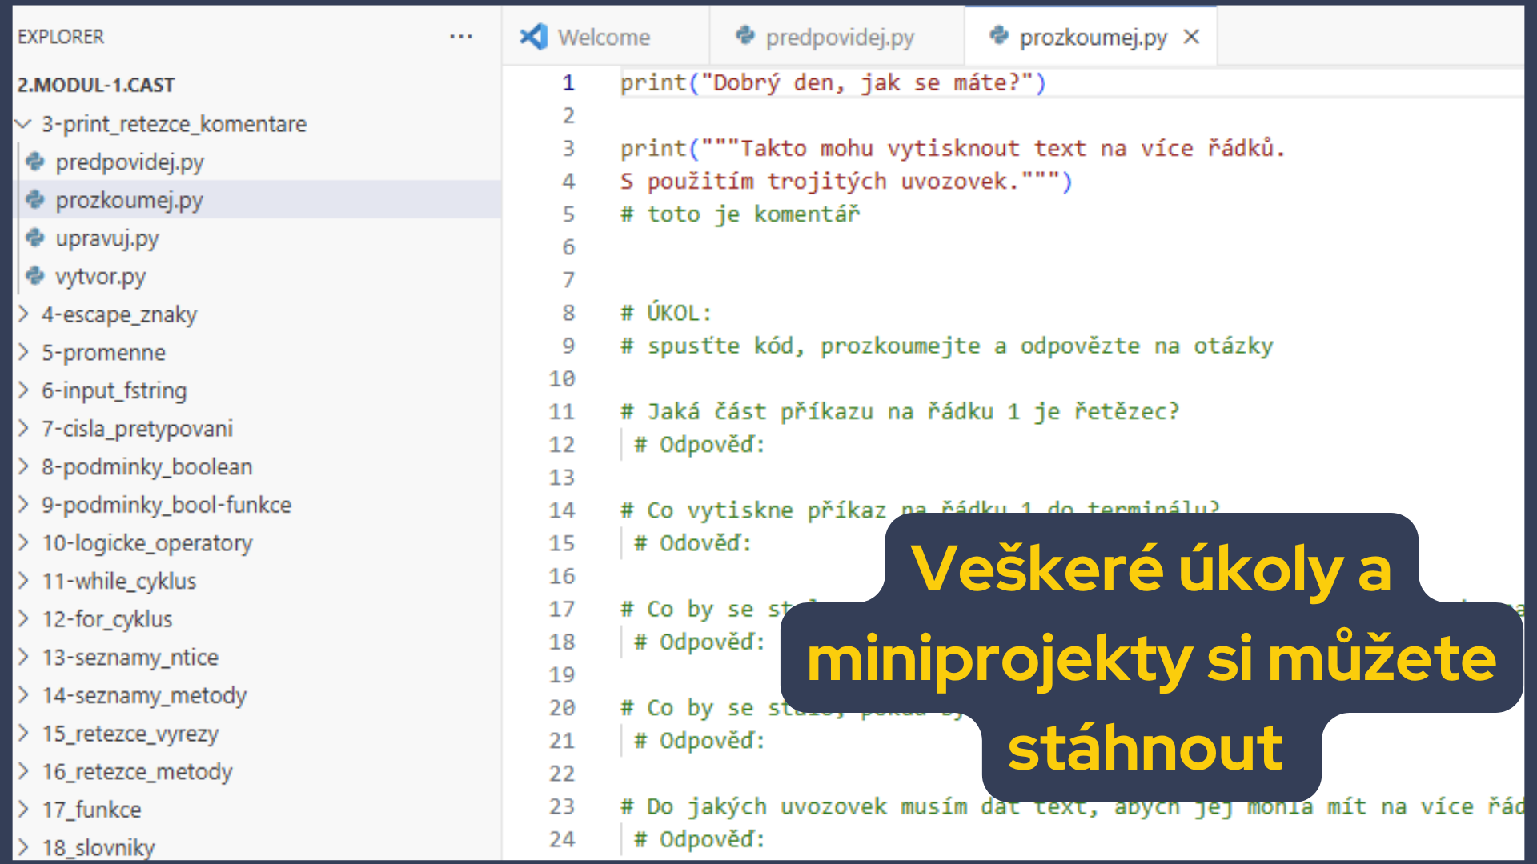The width and height of the screenshot is (1537, 864).
Task: Click Python file icon next to vytvor.py
Action: click(x=35, y=276)
